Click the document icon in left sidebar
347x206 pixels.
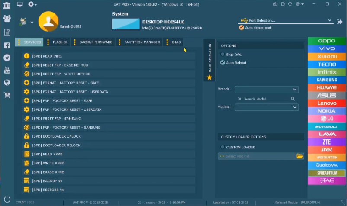click(7, 32)
